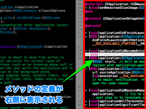This screenshot has height=109, width=146.
Task: Click the @end keyword
Action: [x=89, y=11]
